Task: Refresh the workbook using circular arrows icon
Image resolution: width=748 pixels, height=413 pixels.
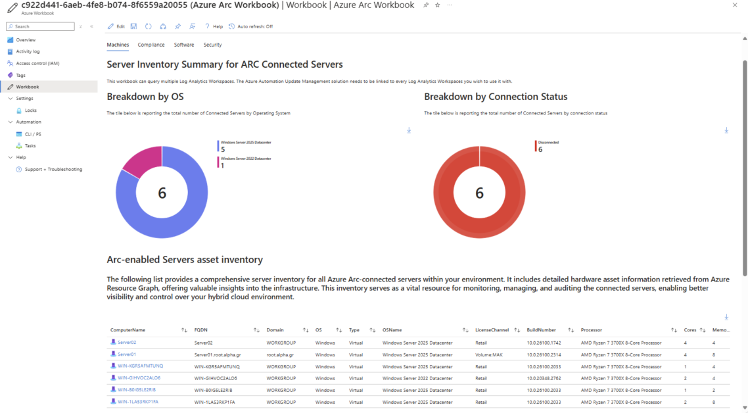Action: 149,26
